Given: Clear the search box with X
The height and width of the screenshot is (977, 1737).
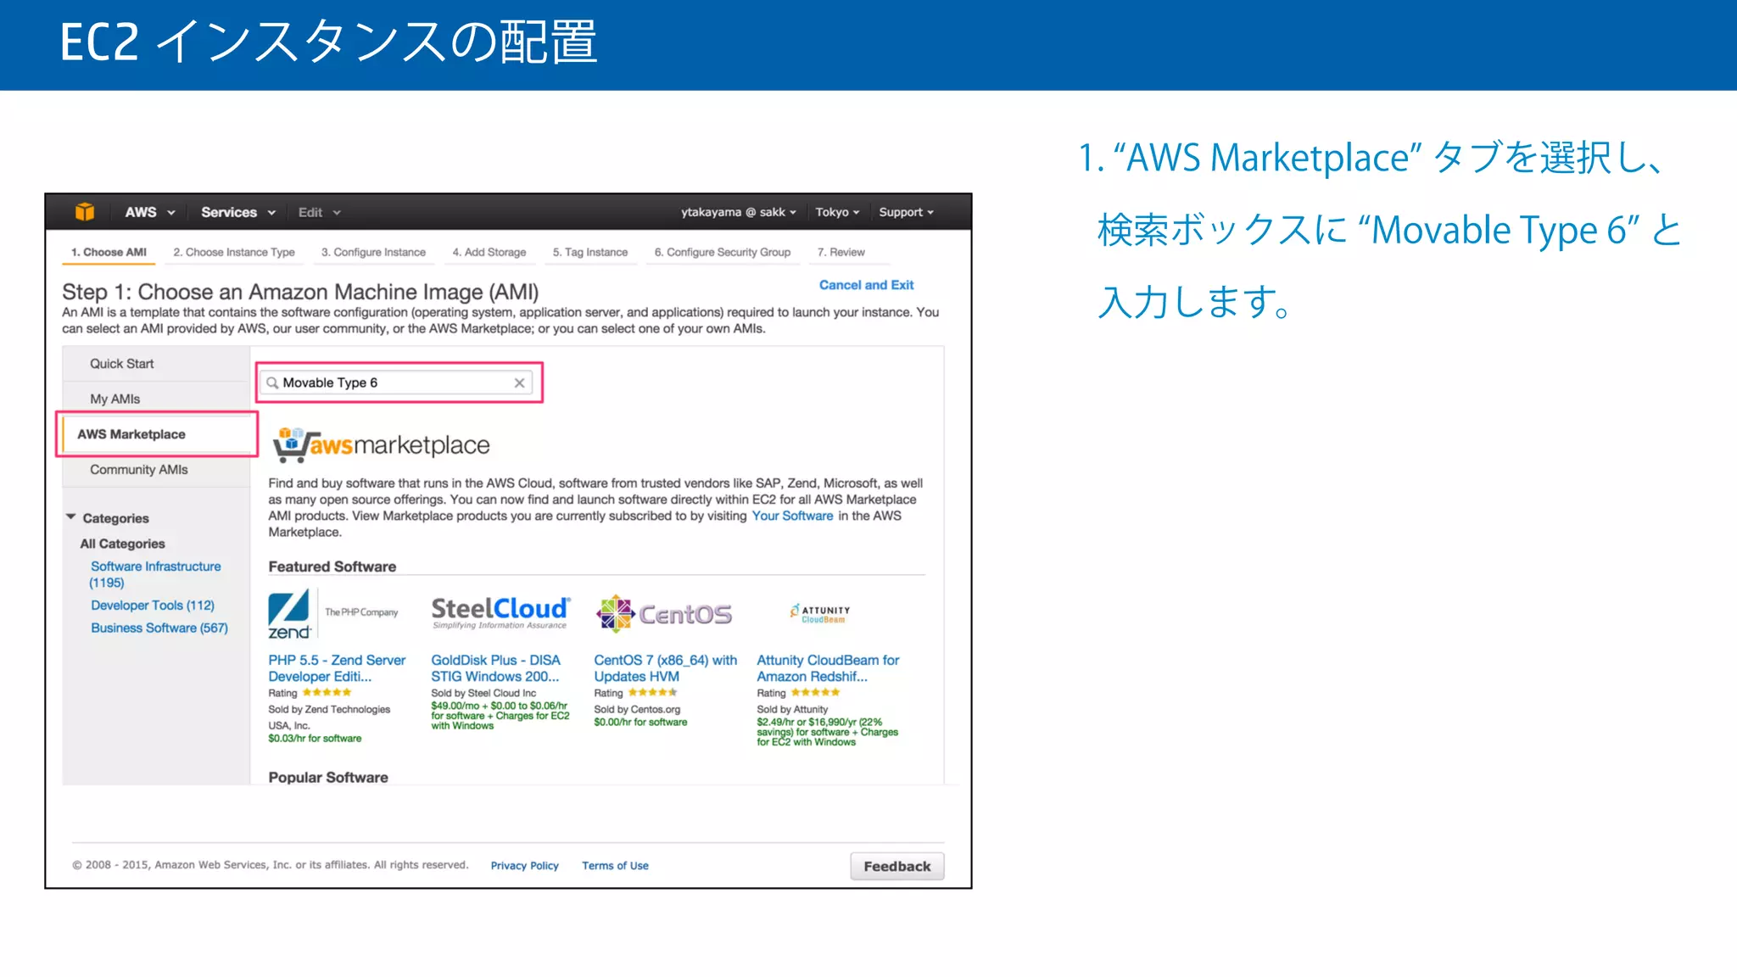Looking at the screenshot, I should click(x=519, y=383).
